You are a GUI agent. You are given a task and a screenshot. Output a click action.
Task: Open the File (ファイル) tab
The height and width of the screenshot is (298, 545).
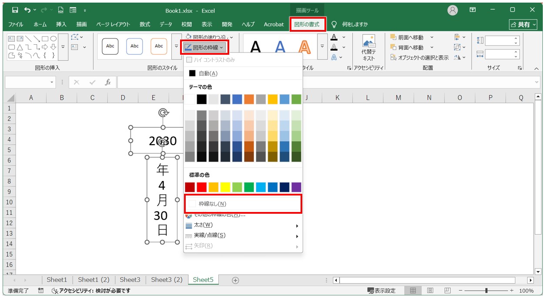[x=16, y=24]
